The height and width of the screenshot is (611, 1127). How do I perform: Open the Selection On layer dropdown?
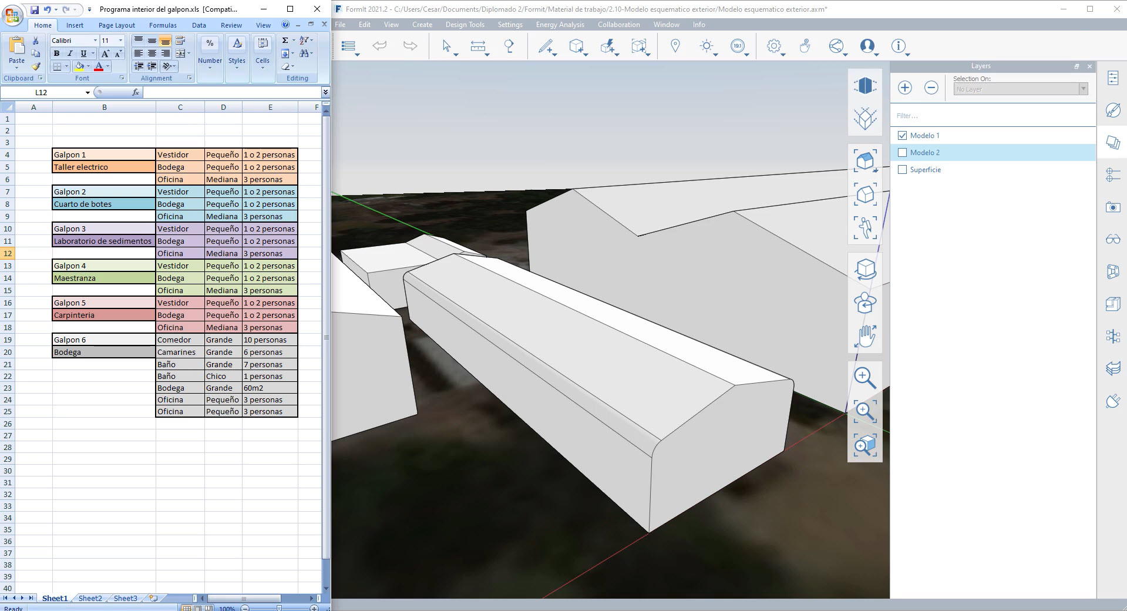pyautogui.click(x=1082, y=89)
